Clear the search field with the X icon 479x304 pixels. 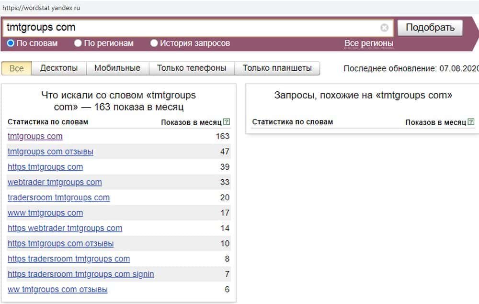click(x=384, y=28)
